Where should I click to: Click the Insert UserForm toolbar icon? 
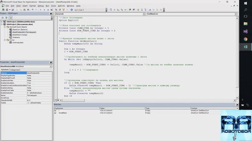click(7, 10)
